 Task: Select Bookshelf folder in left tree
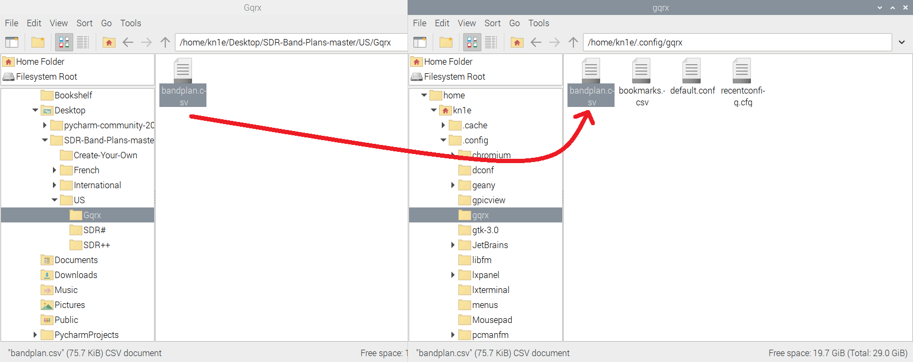(x=67, y=95)
